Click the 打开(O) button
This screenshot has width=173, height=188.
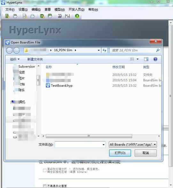click(x=120, y=153)
